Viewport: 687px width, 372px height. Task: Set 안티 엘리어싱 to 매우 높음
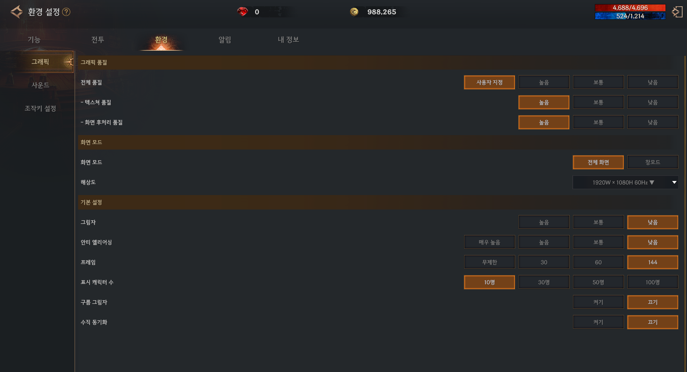[489, 242]
